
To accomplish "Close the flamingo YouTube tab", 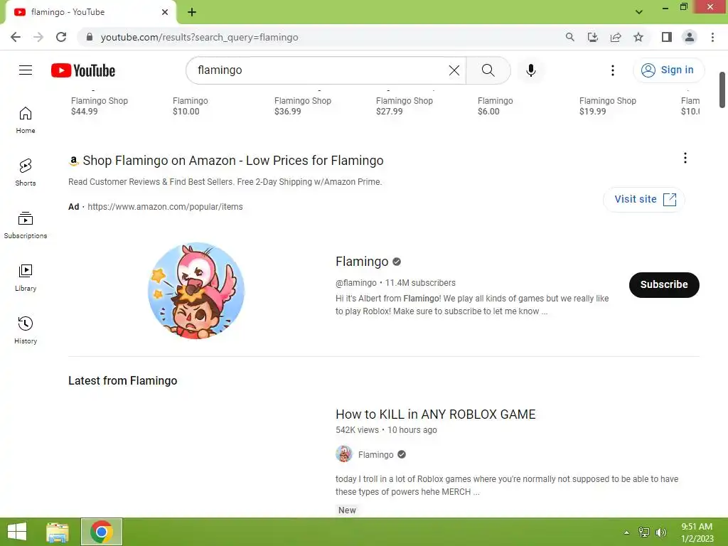I will (x=165, y=12).
